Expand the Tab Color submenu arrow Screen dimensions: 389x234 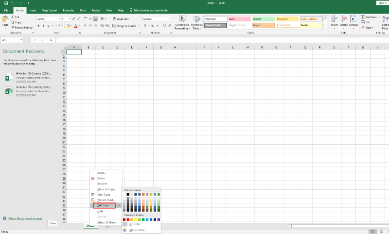119,205
